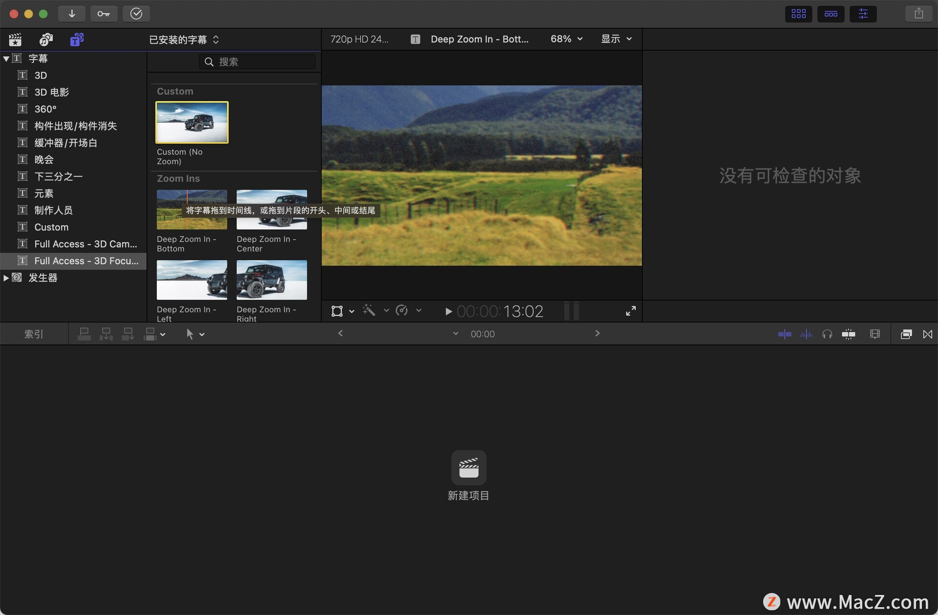The height and width of the screenshot is (615, 938).
Task: Expand the 发生器 generators category
Action: 6,278
